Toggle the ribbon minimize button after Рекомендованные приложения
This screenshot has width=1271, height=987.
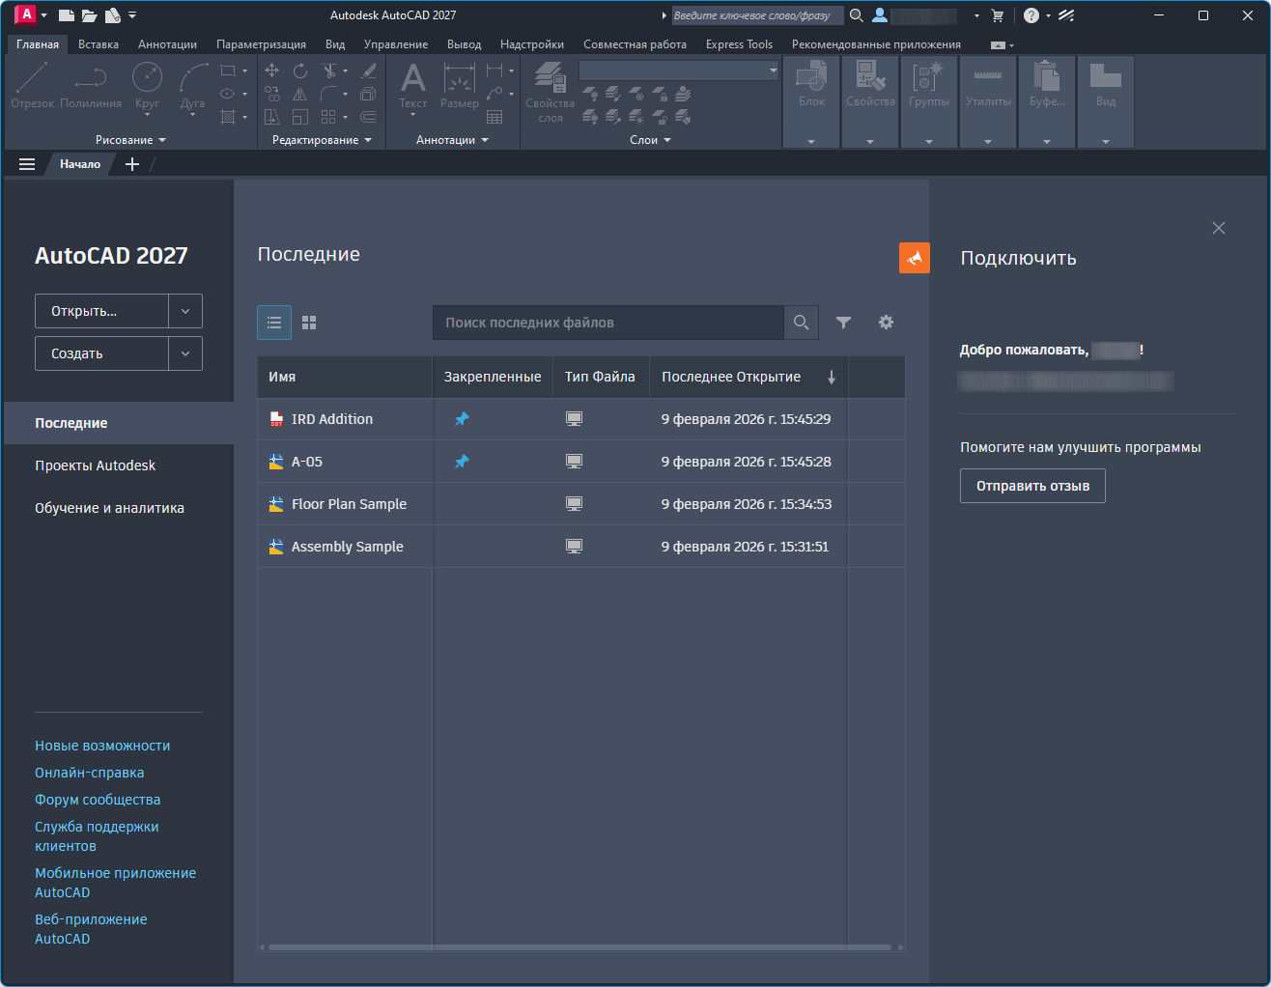tap(999, 45)
